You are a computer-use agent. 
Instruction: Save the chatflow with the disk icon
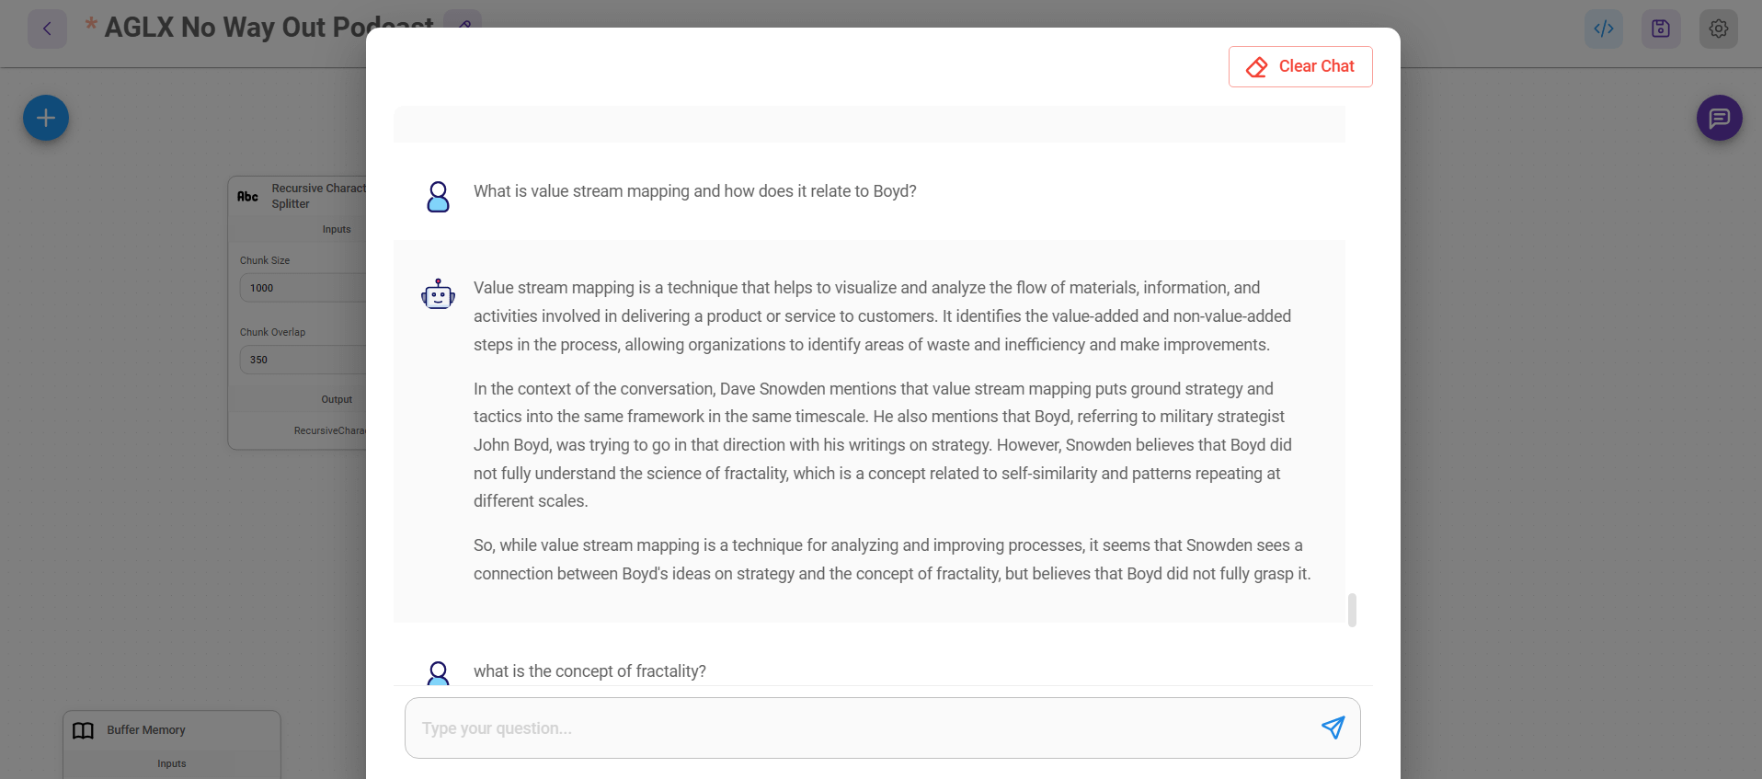click(x=1660, y=29)
